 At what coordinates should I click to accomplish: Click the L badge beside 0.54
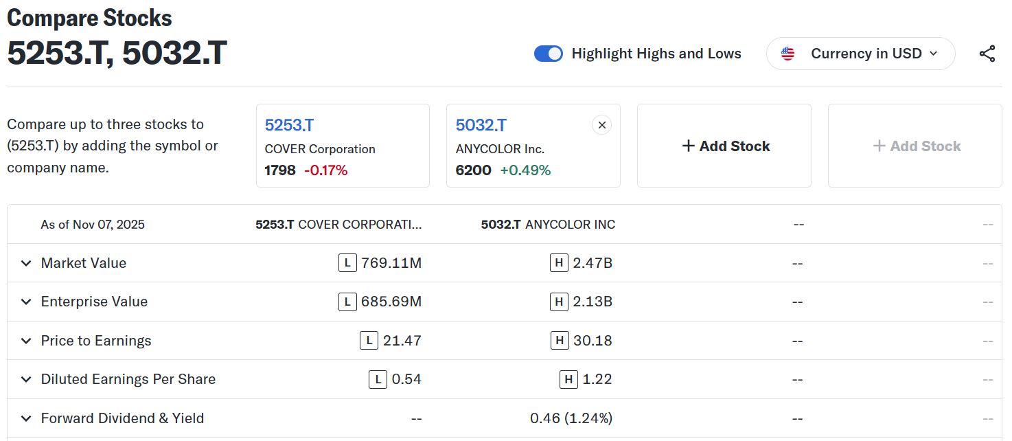point(378,379)
